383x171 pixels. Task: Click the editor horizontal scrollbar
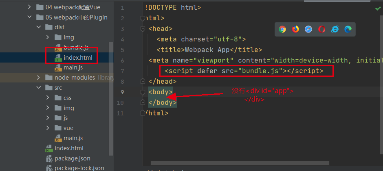pyautogui.click(x=240, y=163)
